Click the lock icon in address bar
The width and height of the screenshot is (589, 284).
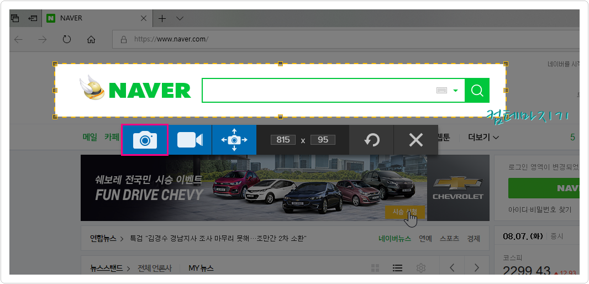coord(123,39)
